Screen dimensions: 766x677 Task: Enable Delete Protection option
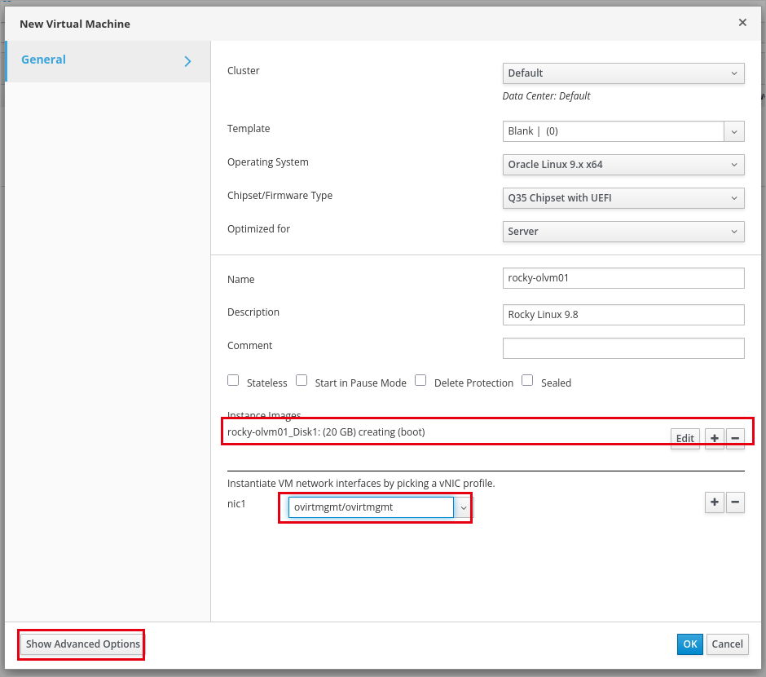[x=420, y=380]
